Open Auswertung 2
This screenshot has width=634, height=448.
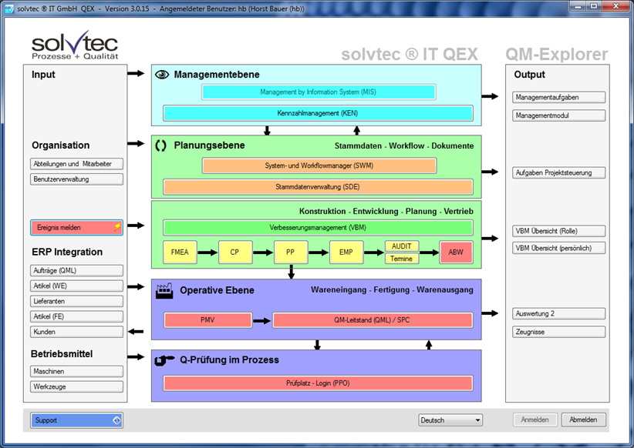558,313
